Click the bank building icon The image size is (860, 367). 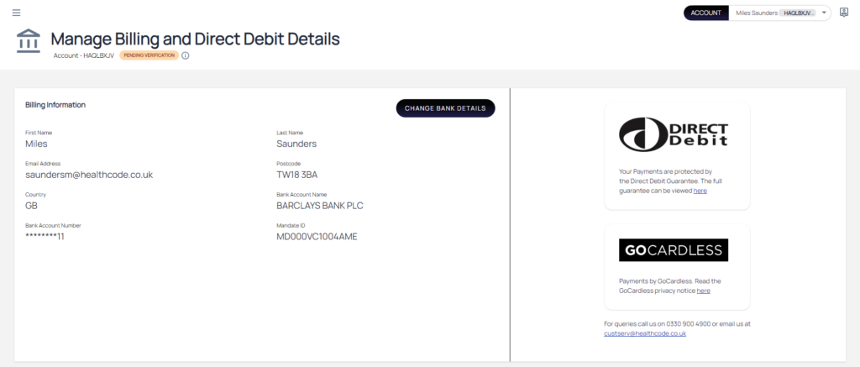coord(28,40)
